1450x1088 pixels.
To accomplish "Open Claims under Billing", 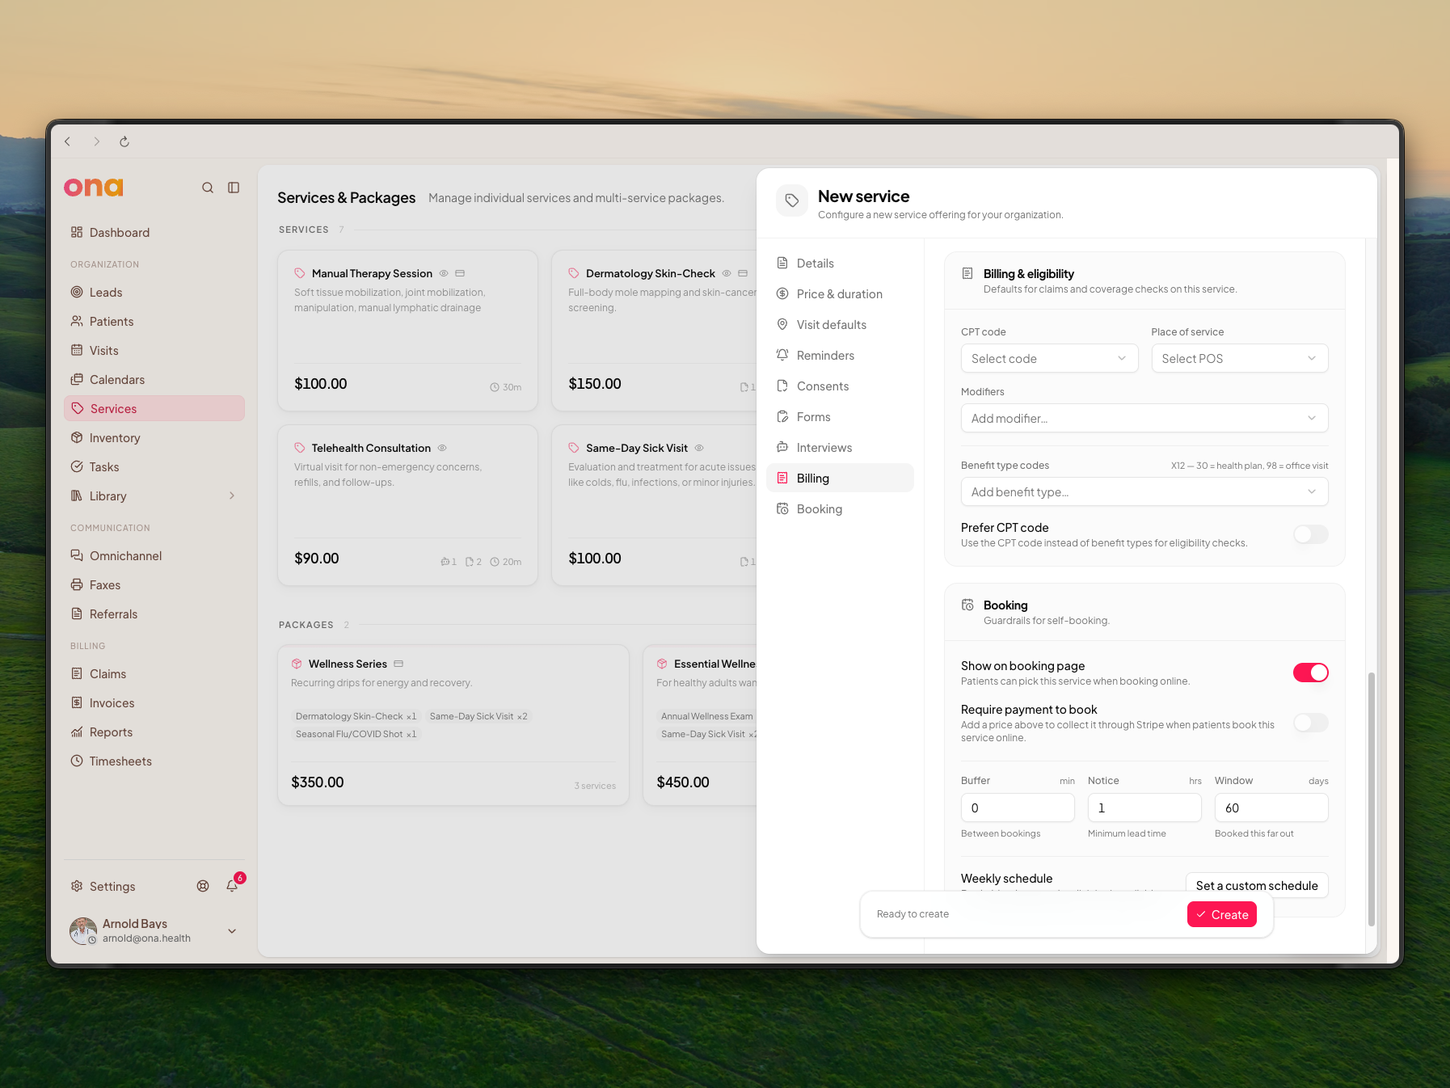I will [x=154, y=673].
